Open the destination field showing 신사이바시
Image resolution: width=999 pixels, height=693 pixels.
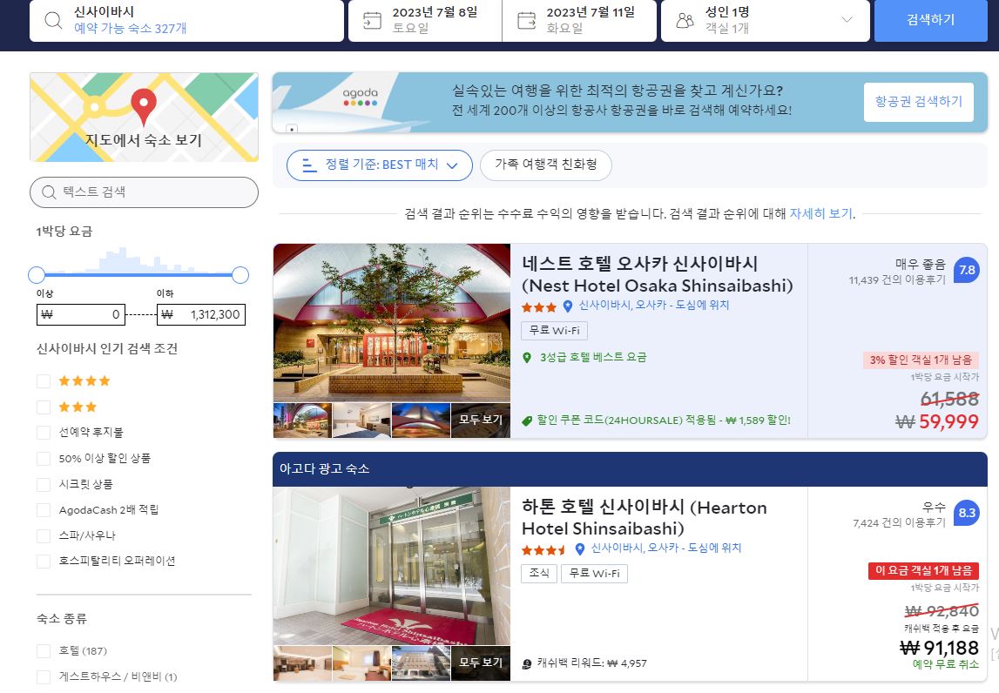point(186,20)
